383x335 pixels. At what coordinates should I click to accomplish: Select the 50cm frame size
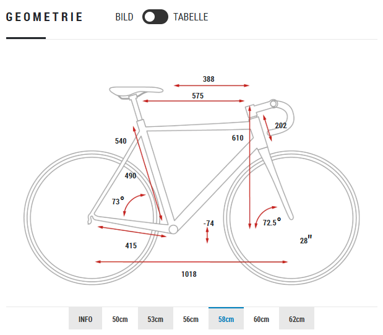point(120,319)
